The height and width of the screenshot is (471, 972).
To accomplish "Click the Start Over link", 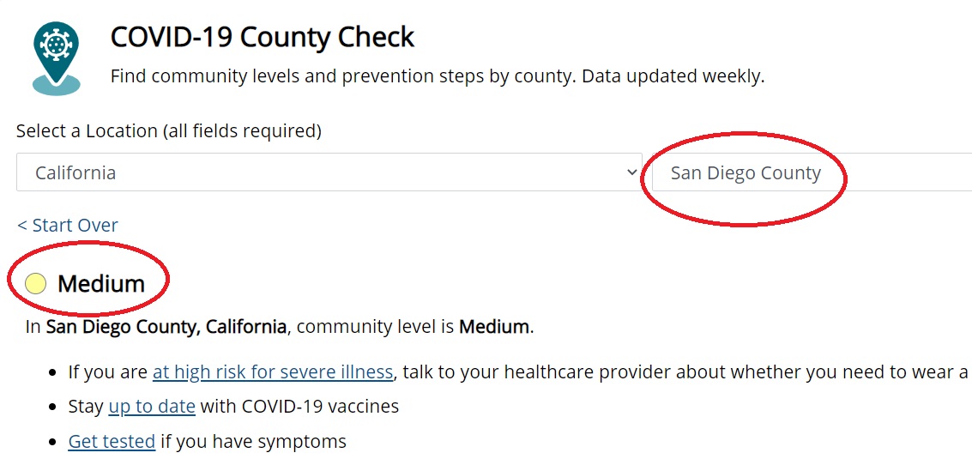I will click(x=68, y=225).
